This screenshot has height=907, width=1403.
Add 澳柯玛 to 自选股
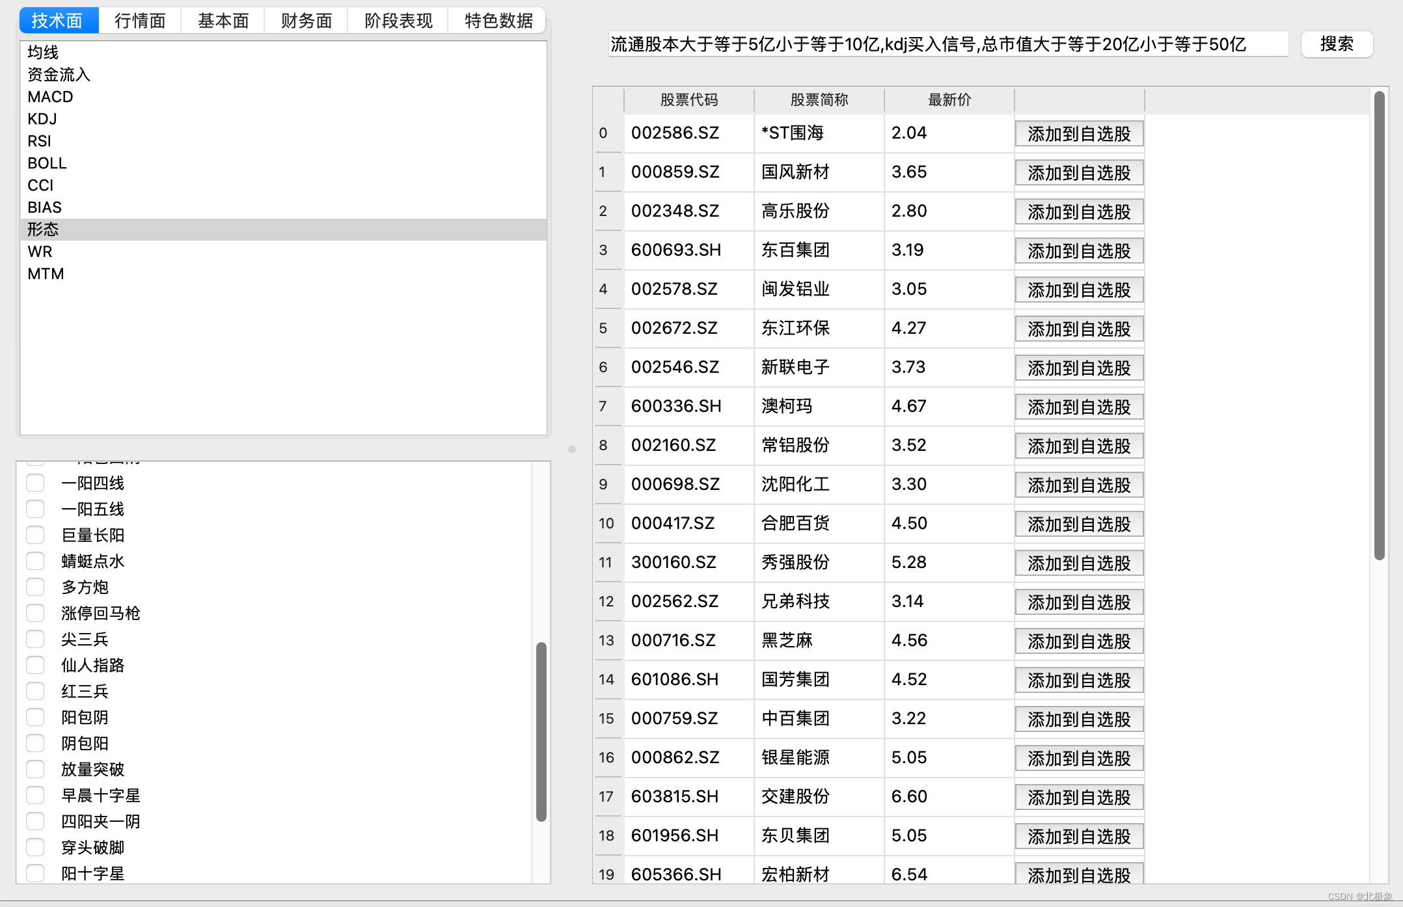(x=1079, y=407)
